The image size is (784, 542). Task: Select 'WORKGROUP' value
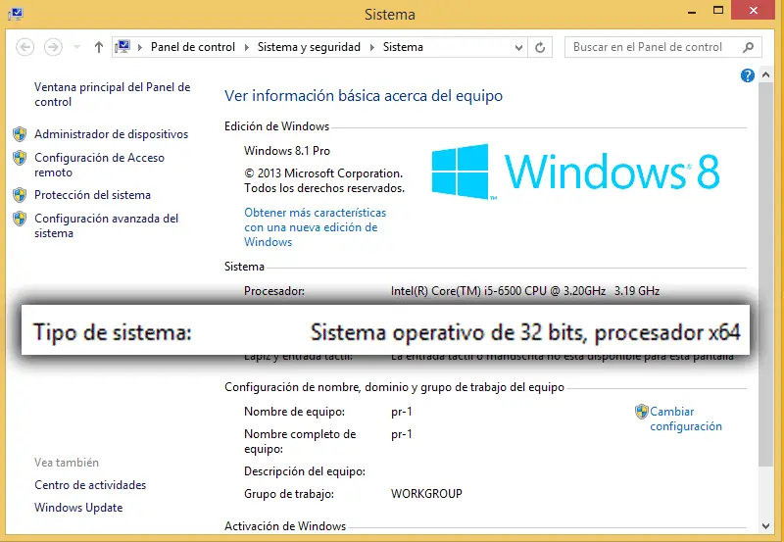coord(426,494)
